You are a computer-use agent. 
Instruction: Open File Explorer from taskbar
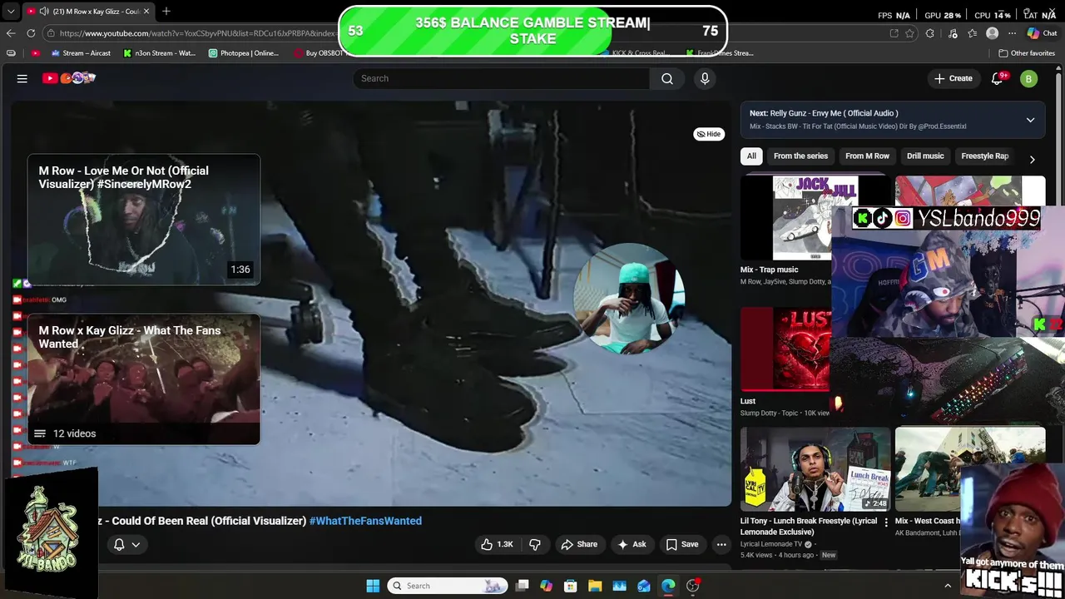pos(595,586)
